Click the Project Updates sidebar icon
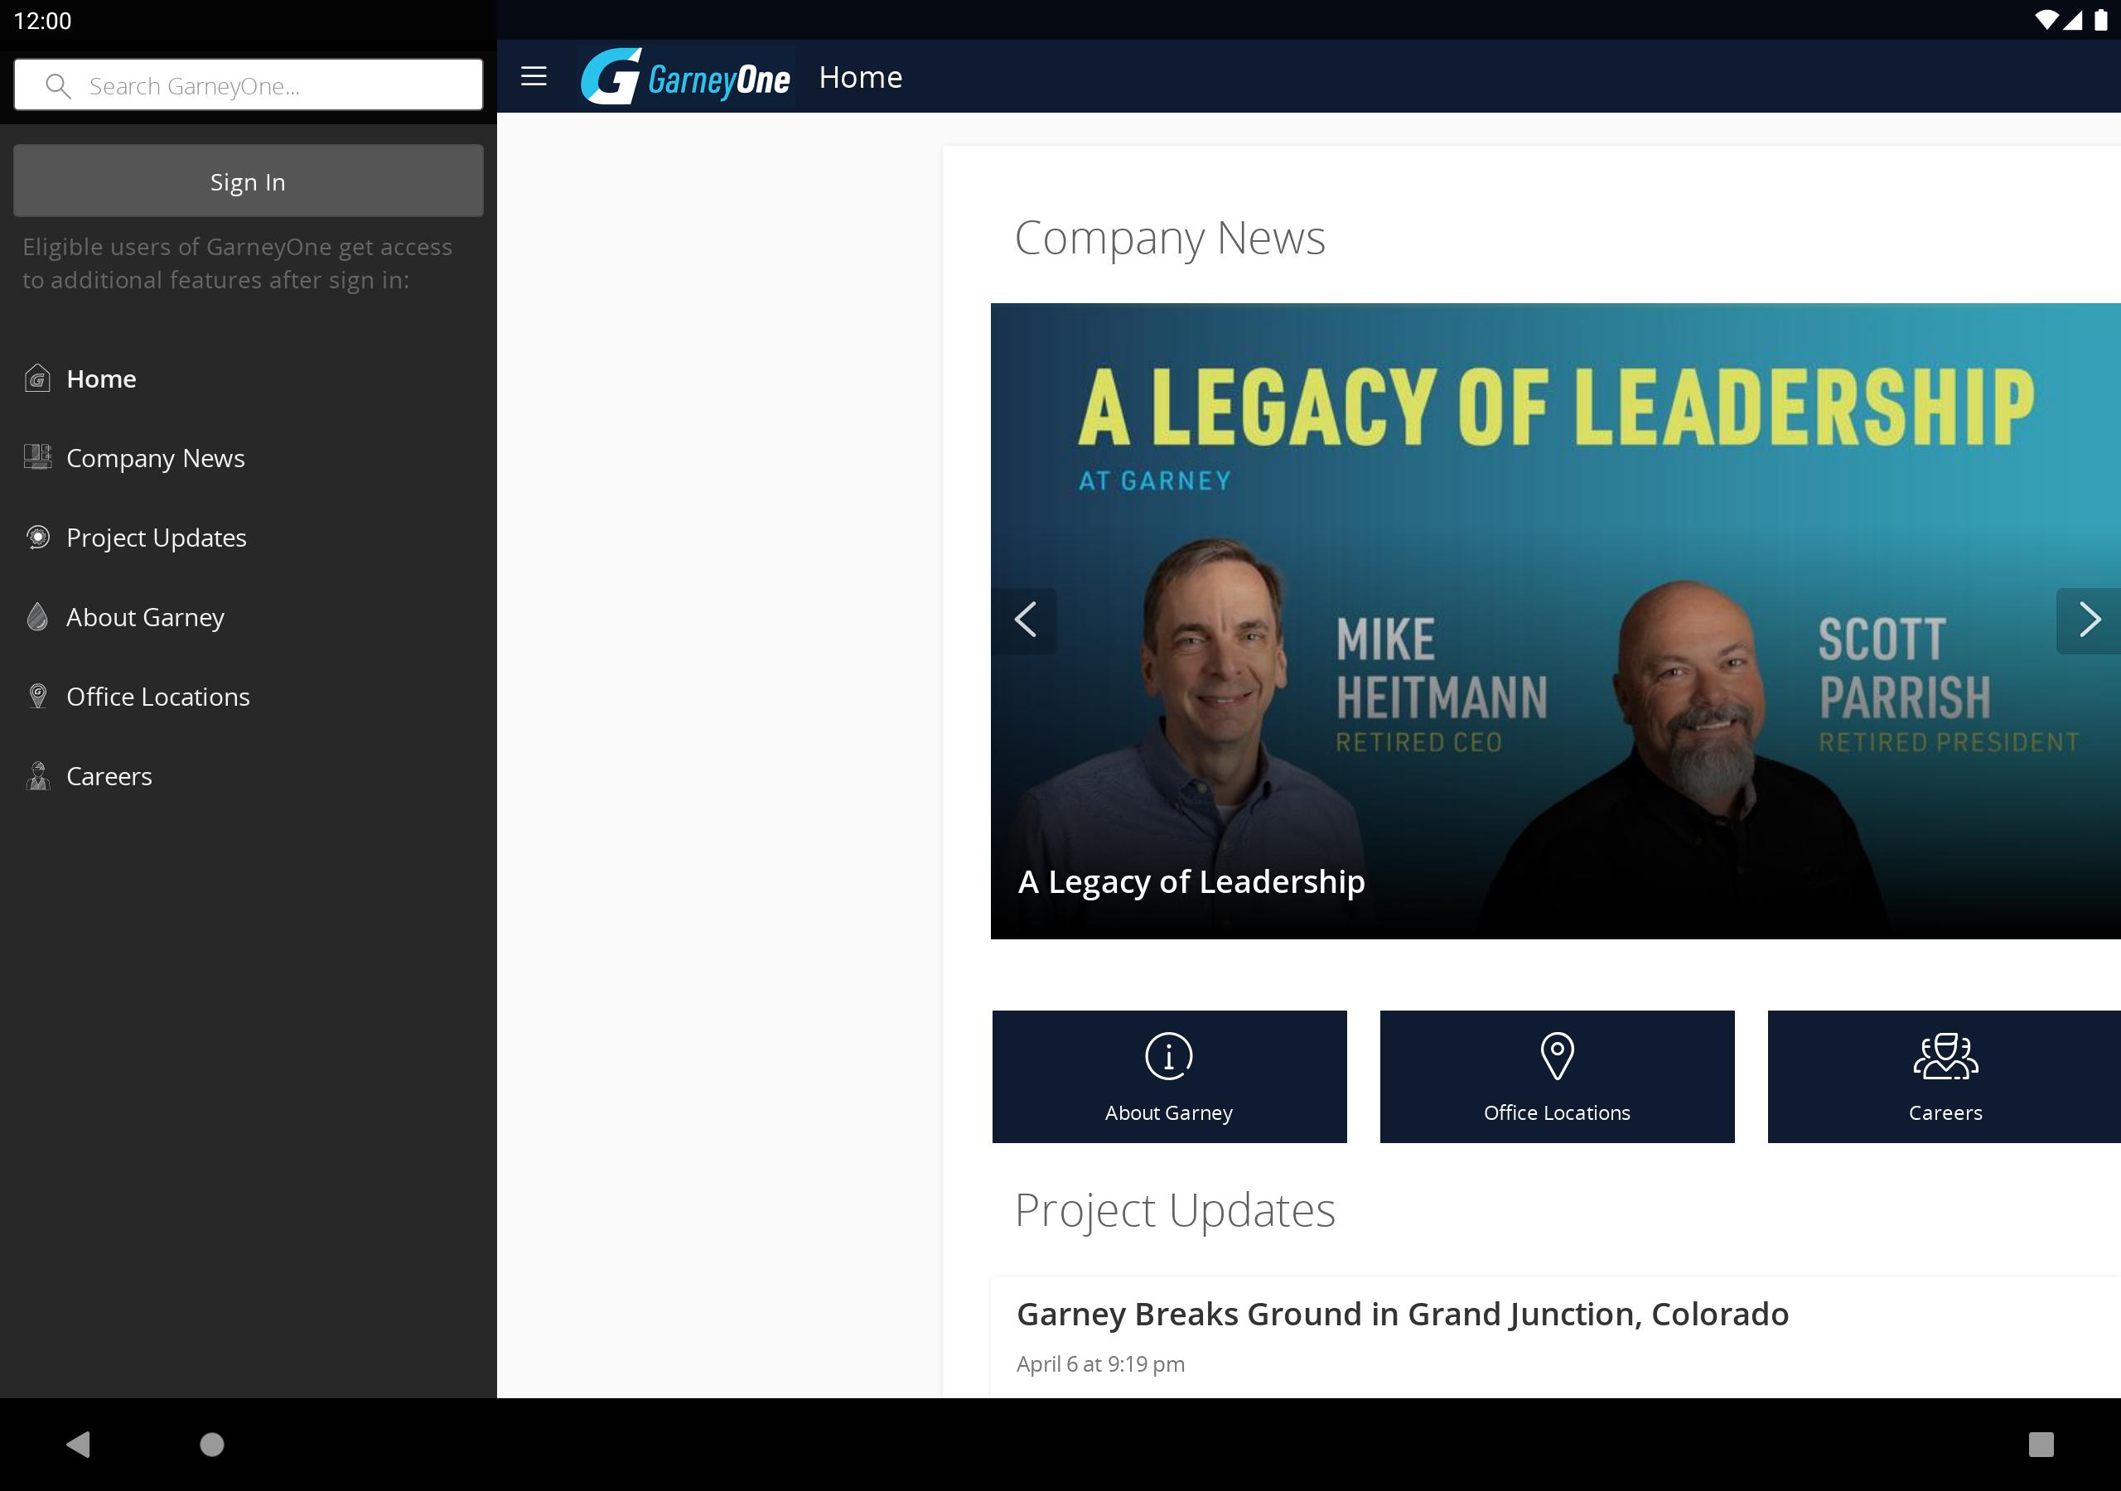The height and width of the screenshot is (1491, 2121). (x=37, y=537)
